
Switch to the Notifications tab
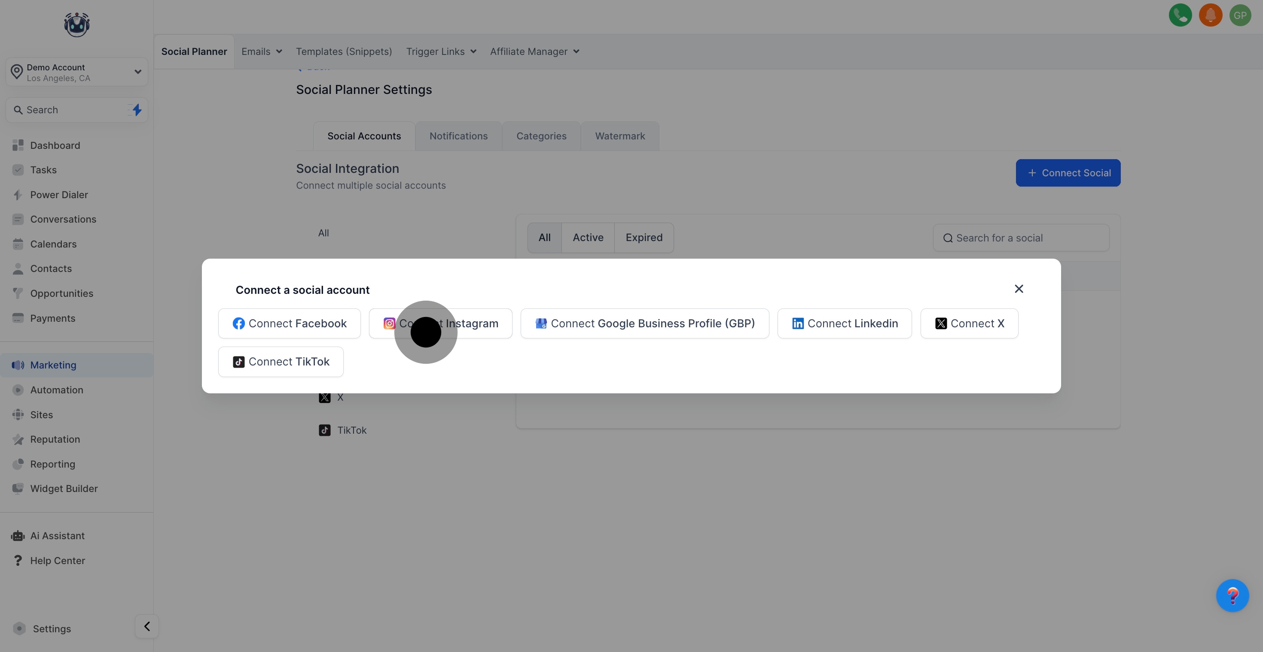pos(458,136)
